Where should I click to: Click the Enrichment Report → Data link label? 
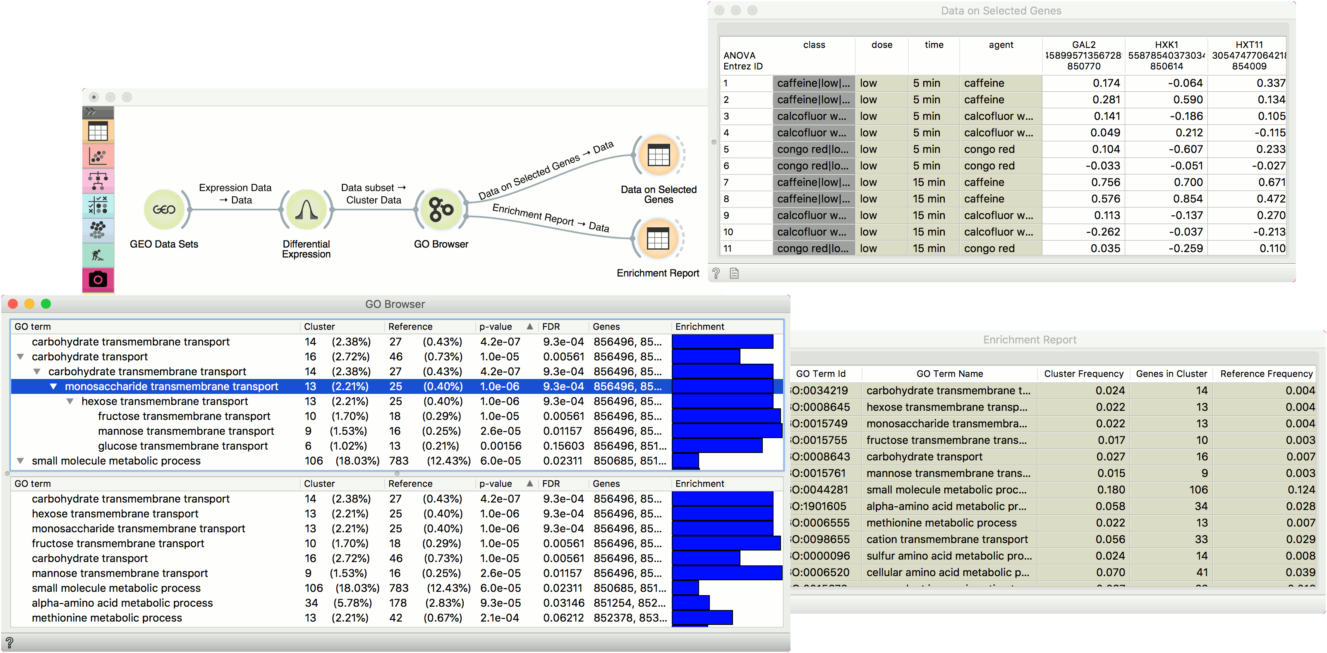pyautogui.click(x=550, y=218)
